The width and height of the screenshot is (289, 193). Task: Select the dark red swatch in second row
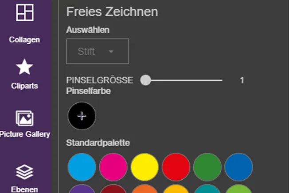tap(113, 190)
